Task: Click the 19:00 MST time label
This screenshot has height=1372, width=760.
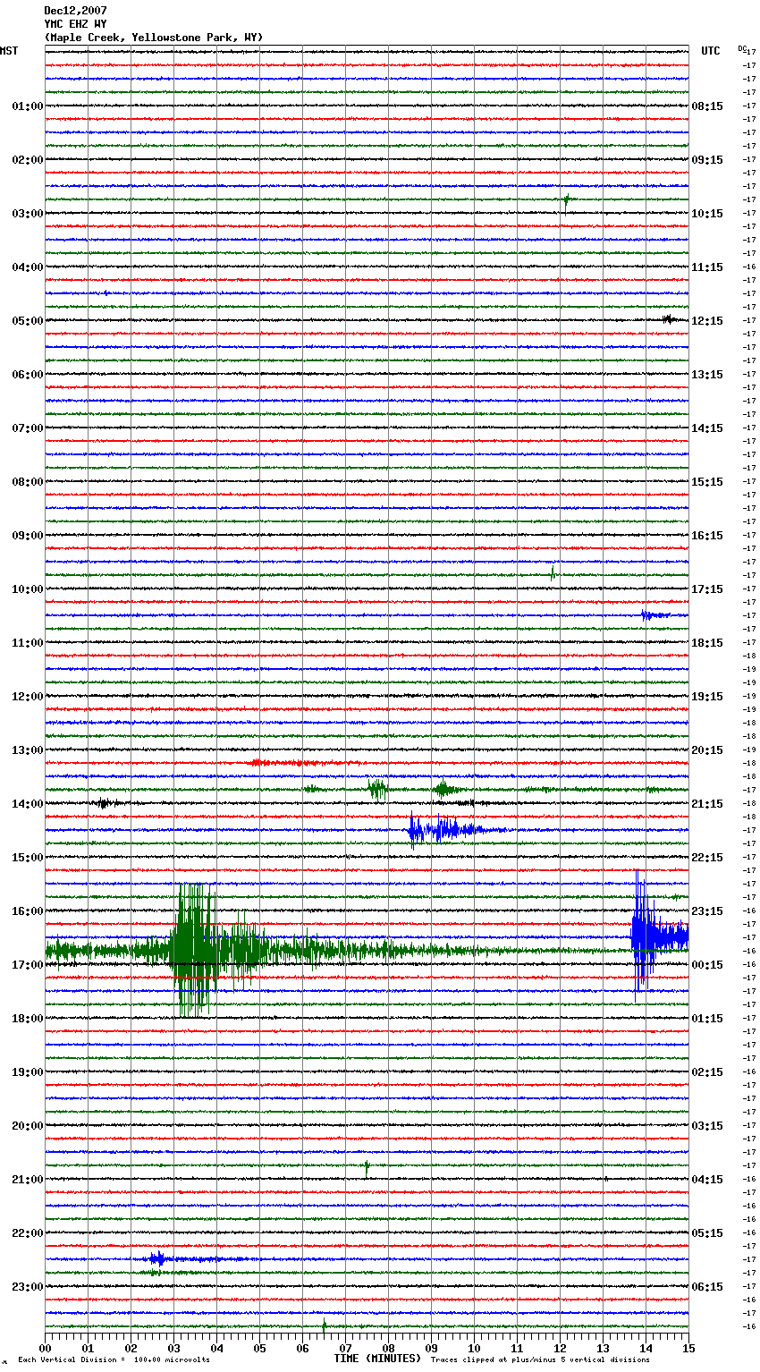Action: pos(28,1072)
